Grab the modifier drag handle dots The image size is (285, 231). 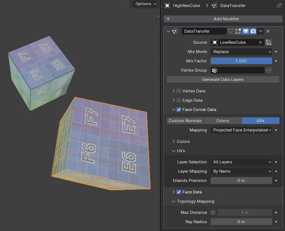(x=278, y=31)
